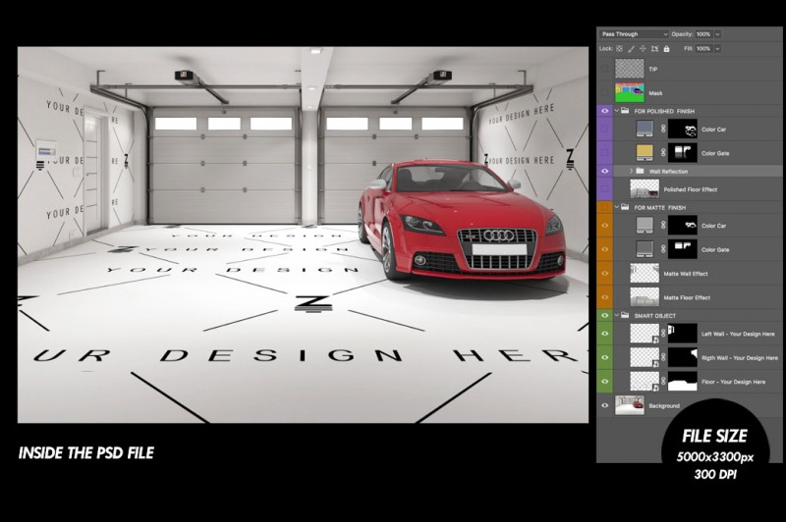
Task: Hide the Background layer
Action: tap(605, 405)
